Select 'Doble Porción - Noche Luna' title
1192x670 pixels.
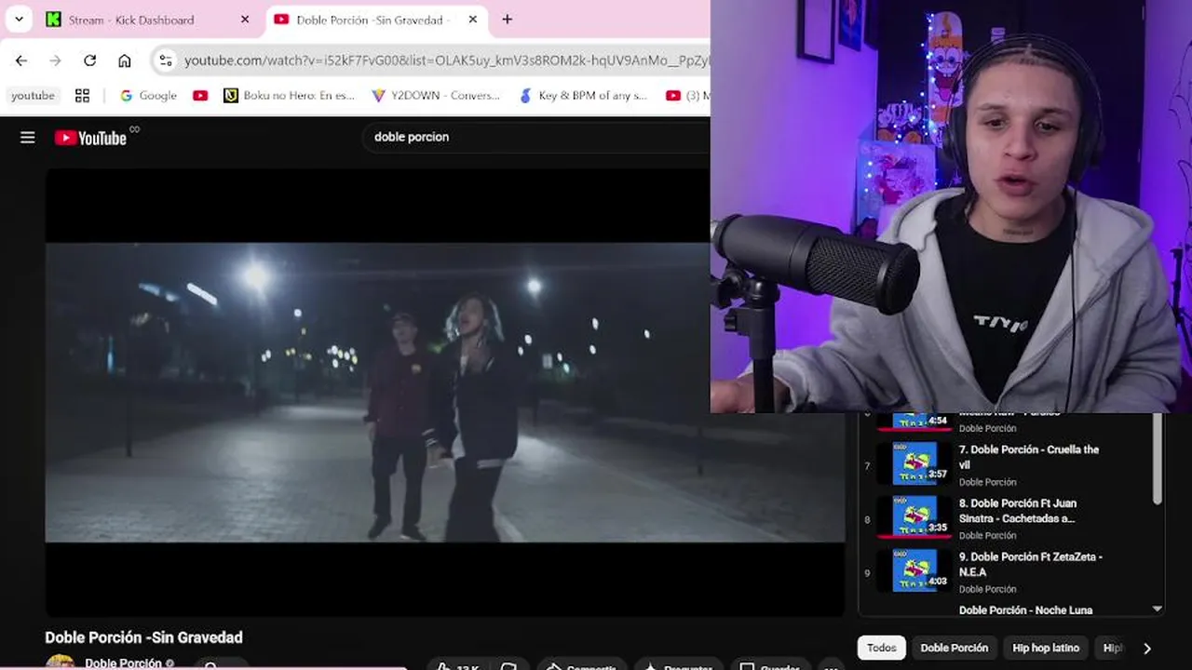1025,610
